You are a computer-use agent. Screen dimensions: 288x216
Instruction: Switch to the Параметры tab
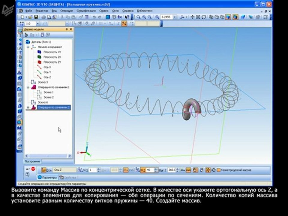47,177
